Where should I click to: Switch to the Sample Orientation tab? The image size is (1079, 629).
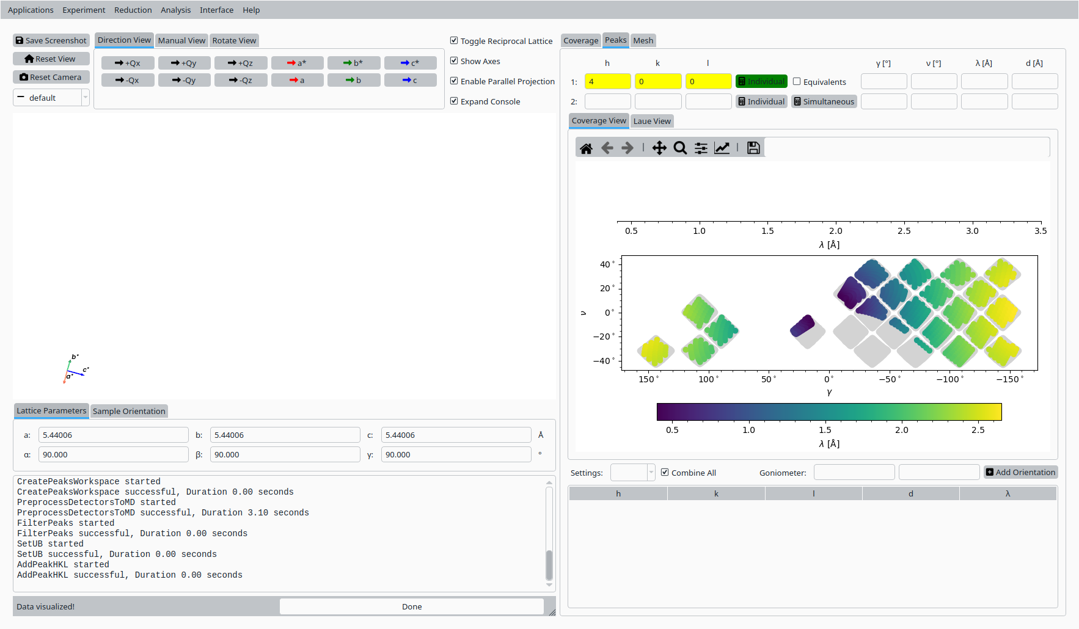129,411
